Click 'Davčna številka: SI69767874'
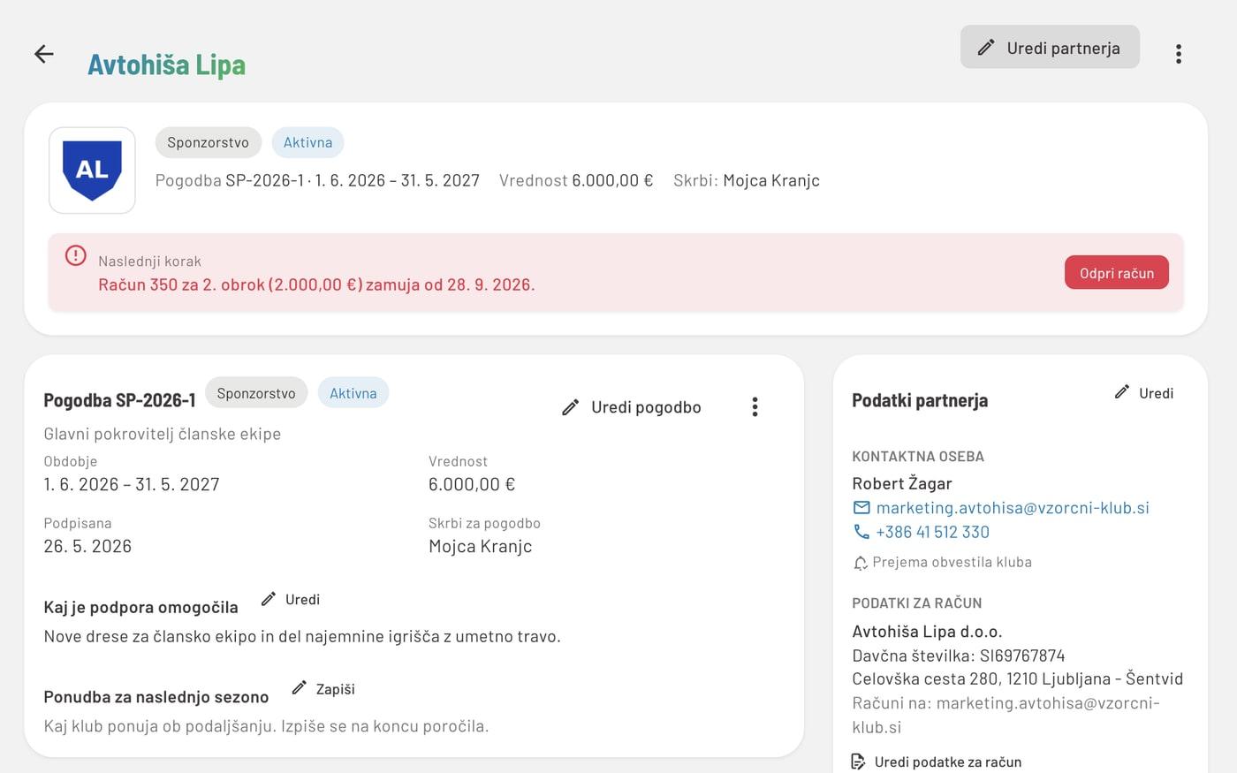This screenshot has width=1237, height=773. (x=959, y=656)
